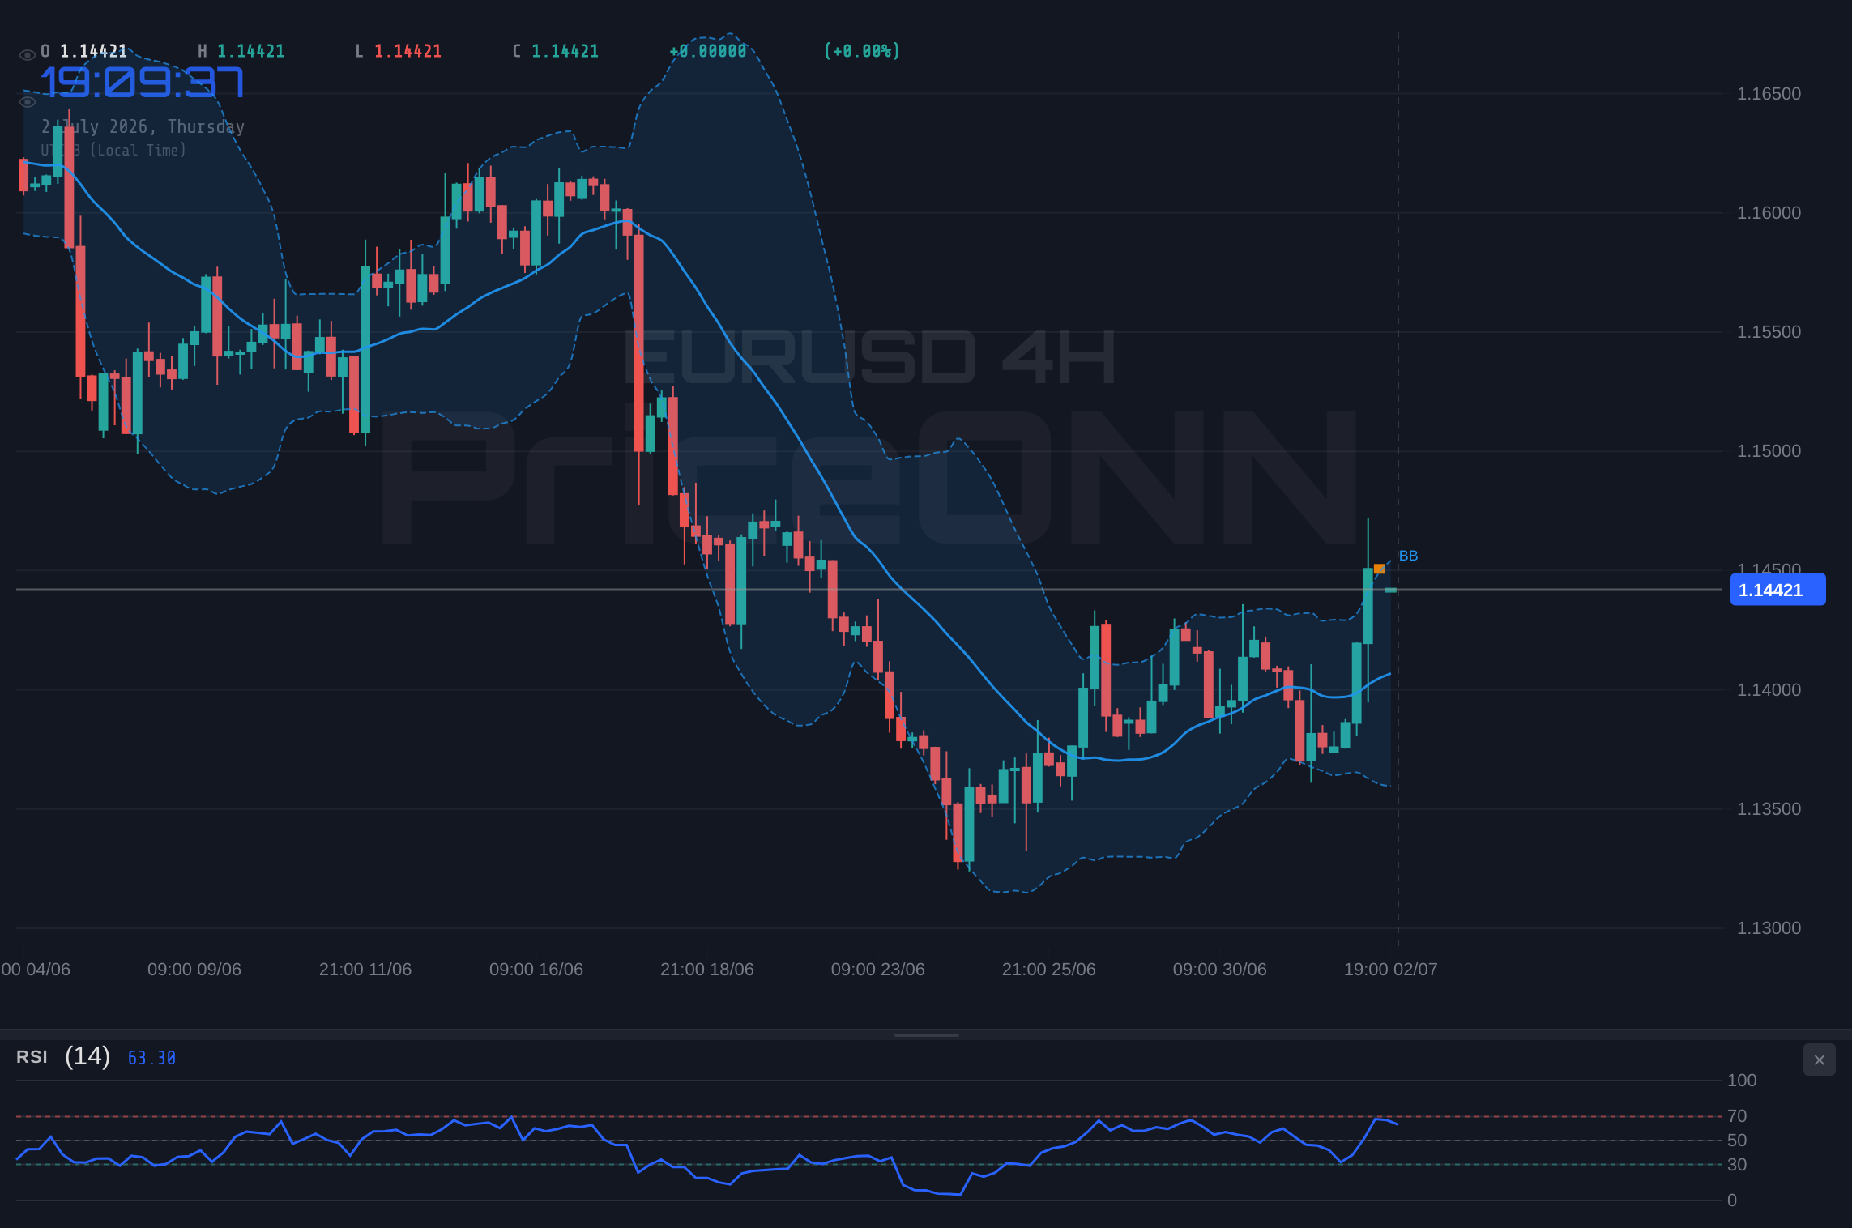1852x1228 pixels.
Task: Toggle the eye icon beside the date line
Action: pyautogui.click(x=27, y=102)
